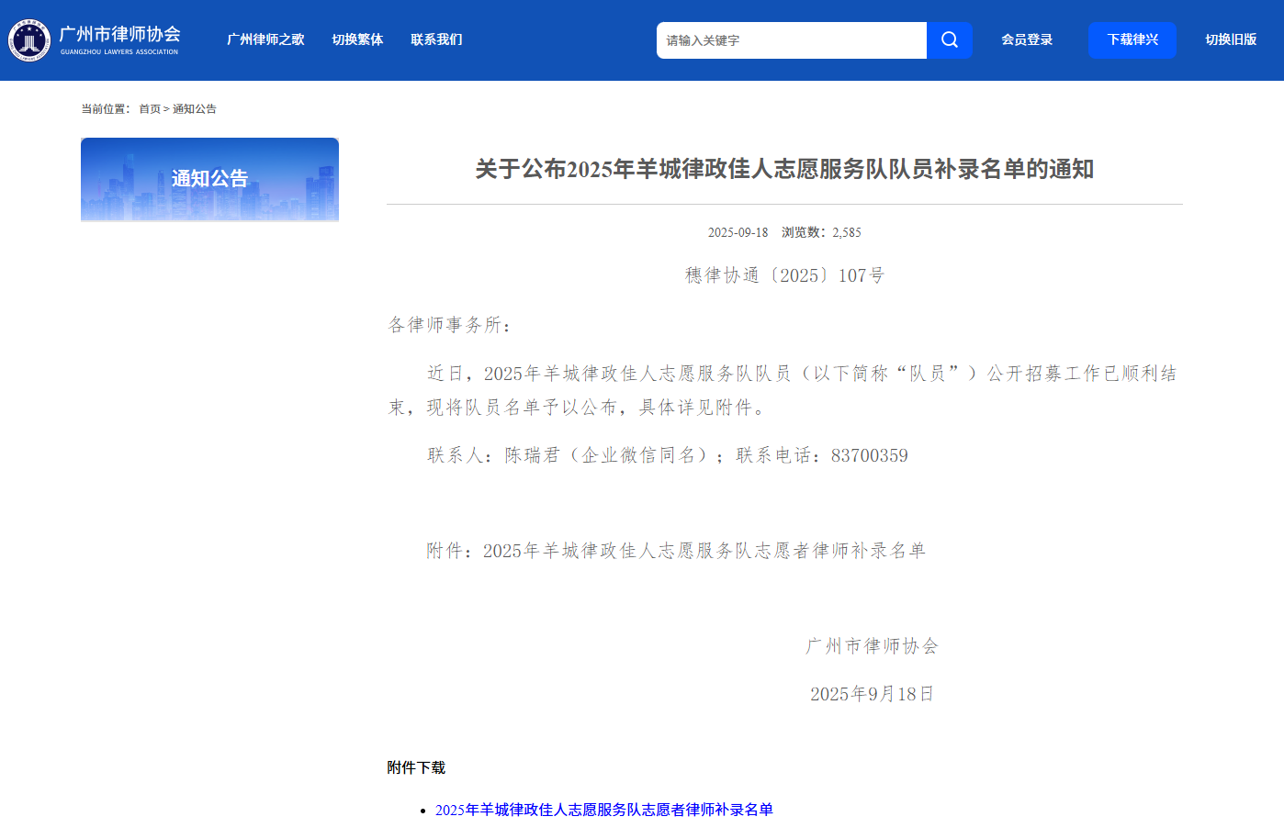Open the 联系我们 nav item
The height and width of the screenshot is (839, 1284).
pyautogui.click(x=436, y=39)
